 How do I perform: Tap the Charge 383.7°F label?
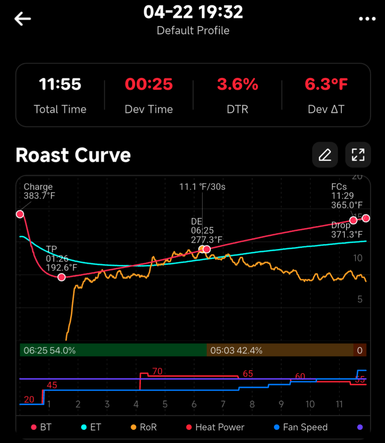pos(39,191)
